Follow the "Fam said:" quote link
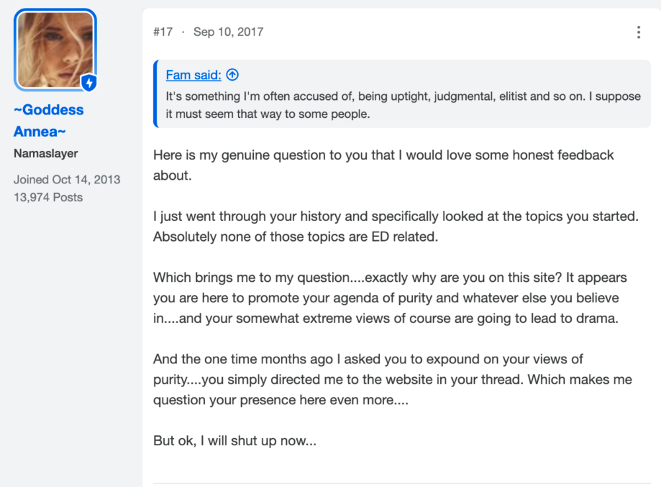Viewport: 661px width, 487px height. pos(194,75)
